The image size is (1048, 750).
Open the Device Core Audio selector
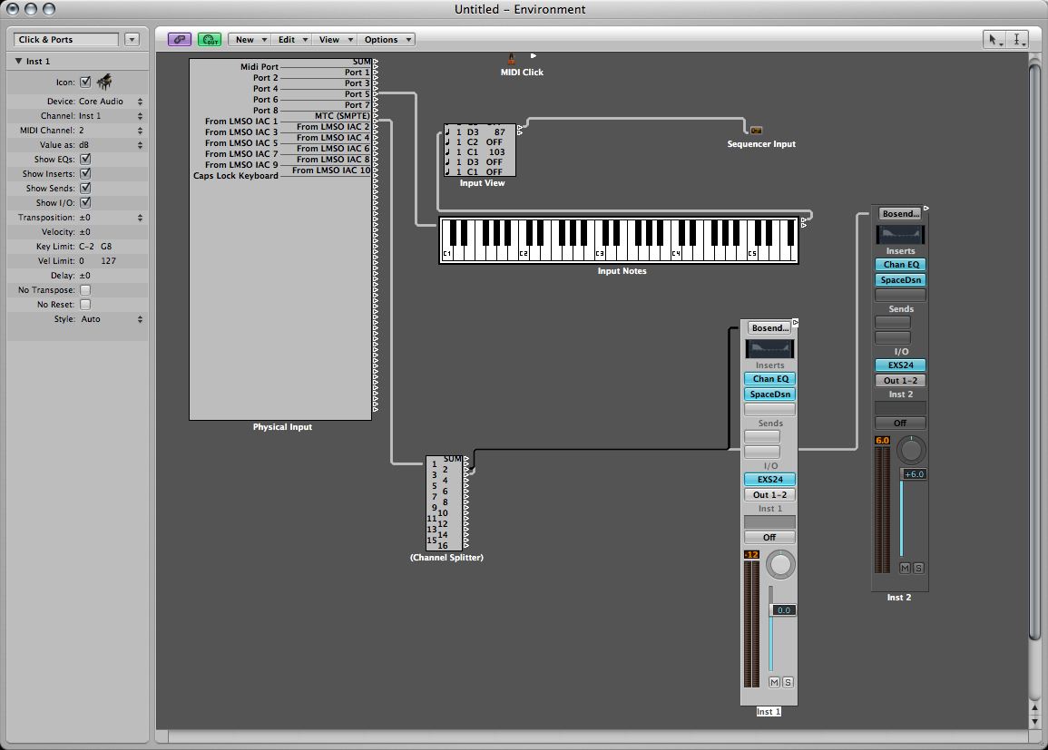(111, 102)
